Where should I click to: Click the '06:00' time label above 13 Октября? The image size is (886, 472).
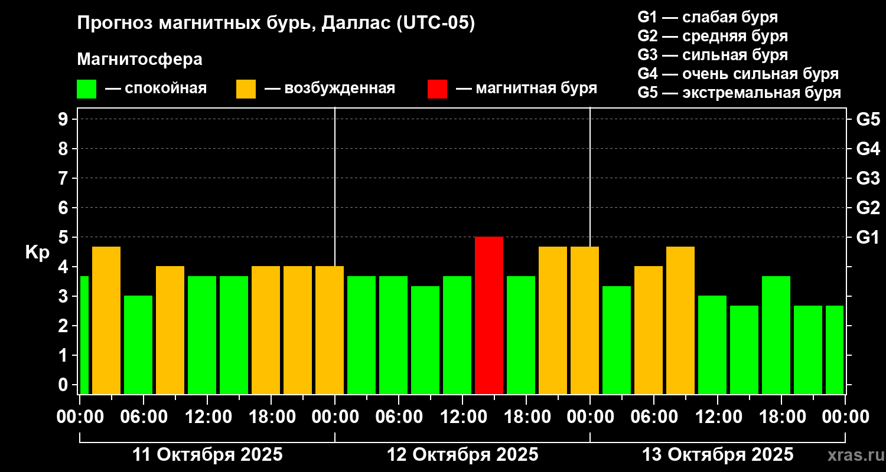(x=654, y=417)
